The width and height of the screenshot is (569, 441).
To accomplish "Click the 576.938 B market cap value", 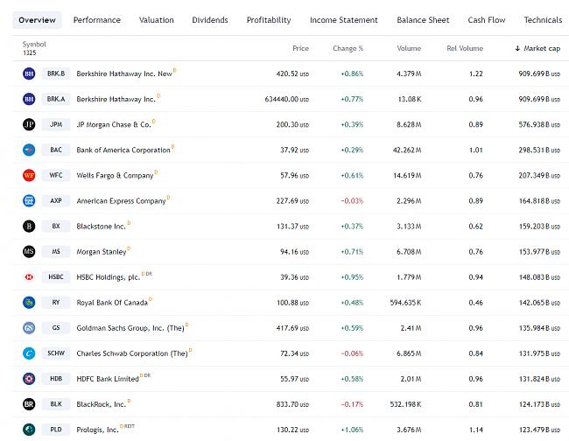I will 539,124.
